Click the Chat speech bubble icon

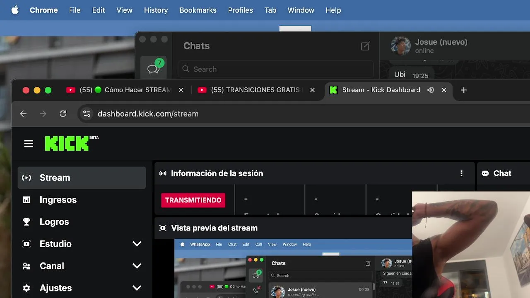(x=485, y=173)
